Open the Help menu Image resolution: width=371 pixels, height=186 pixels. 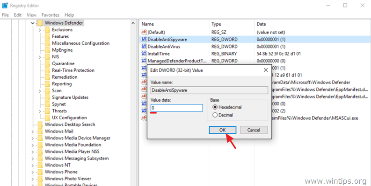(69, 15)
